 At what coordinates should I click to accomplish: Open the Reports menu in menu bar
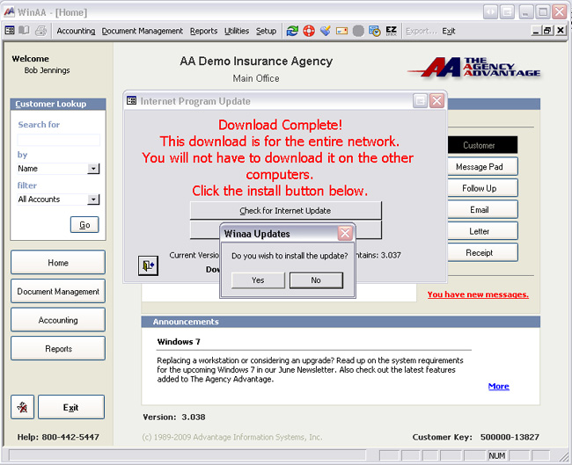[203, 31]
